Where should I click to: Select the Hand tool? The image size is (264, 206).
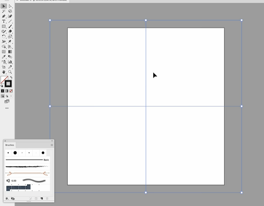(x=4, y=72)
